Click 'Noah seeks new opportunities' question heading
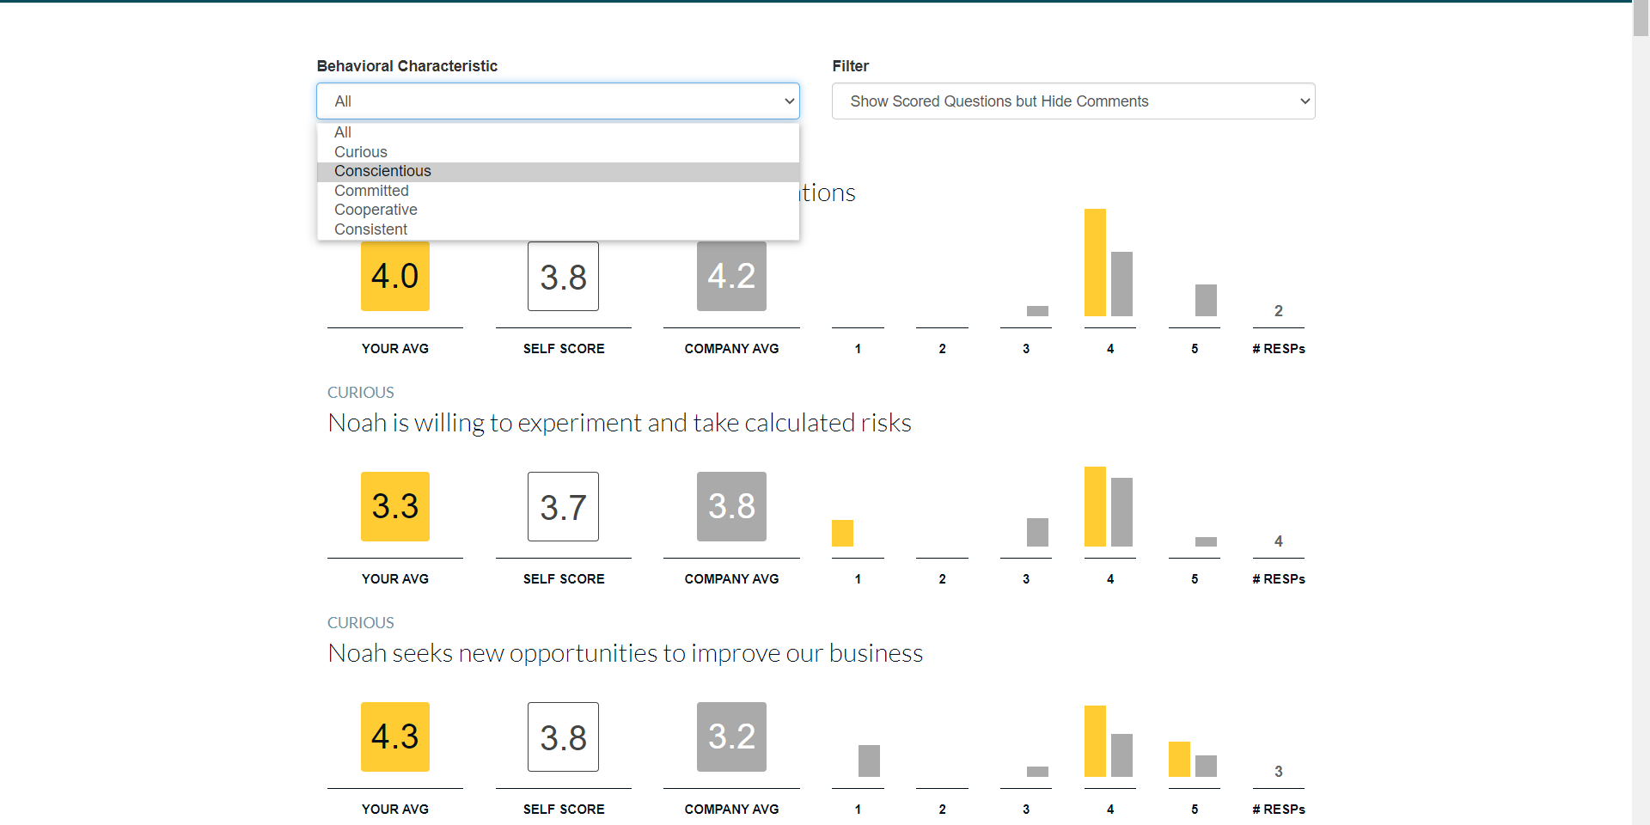The height and width of the screenshot is (825, 1650). [626, 653]
